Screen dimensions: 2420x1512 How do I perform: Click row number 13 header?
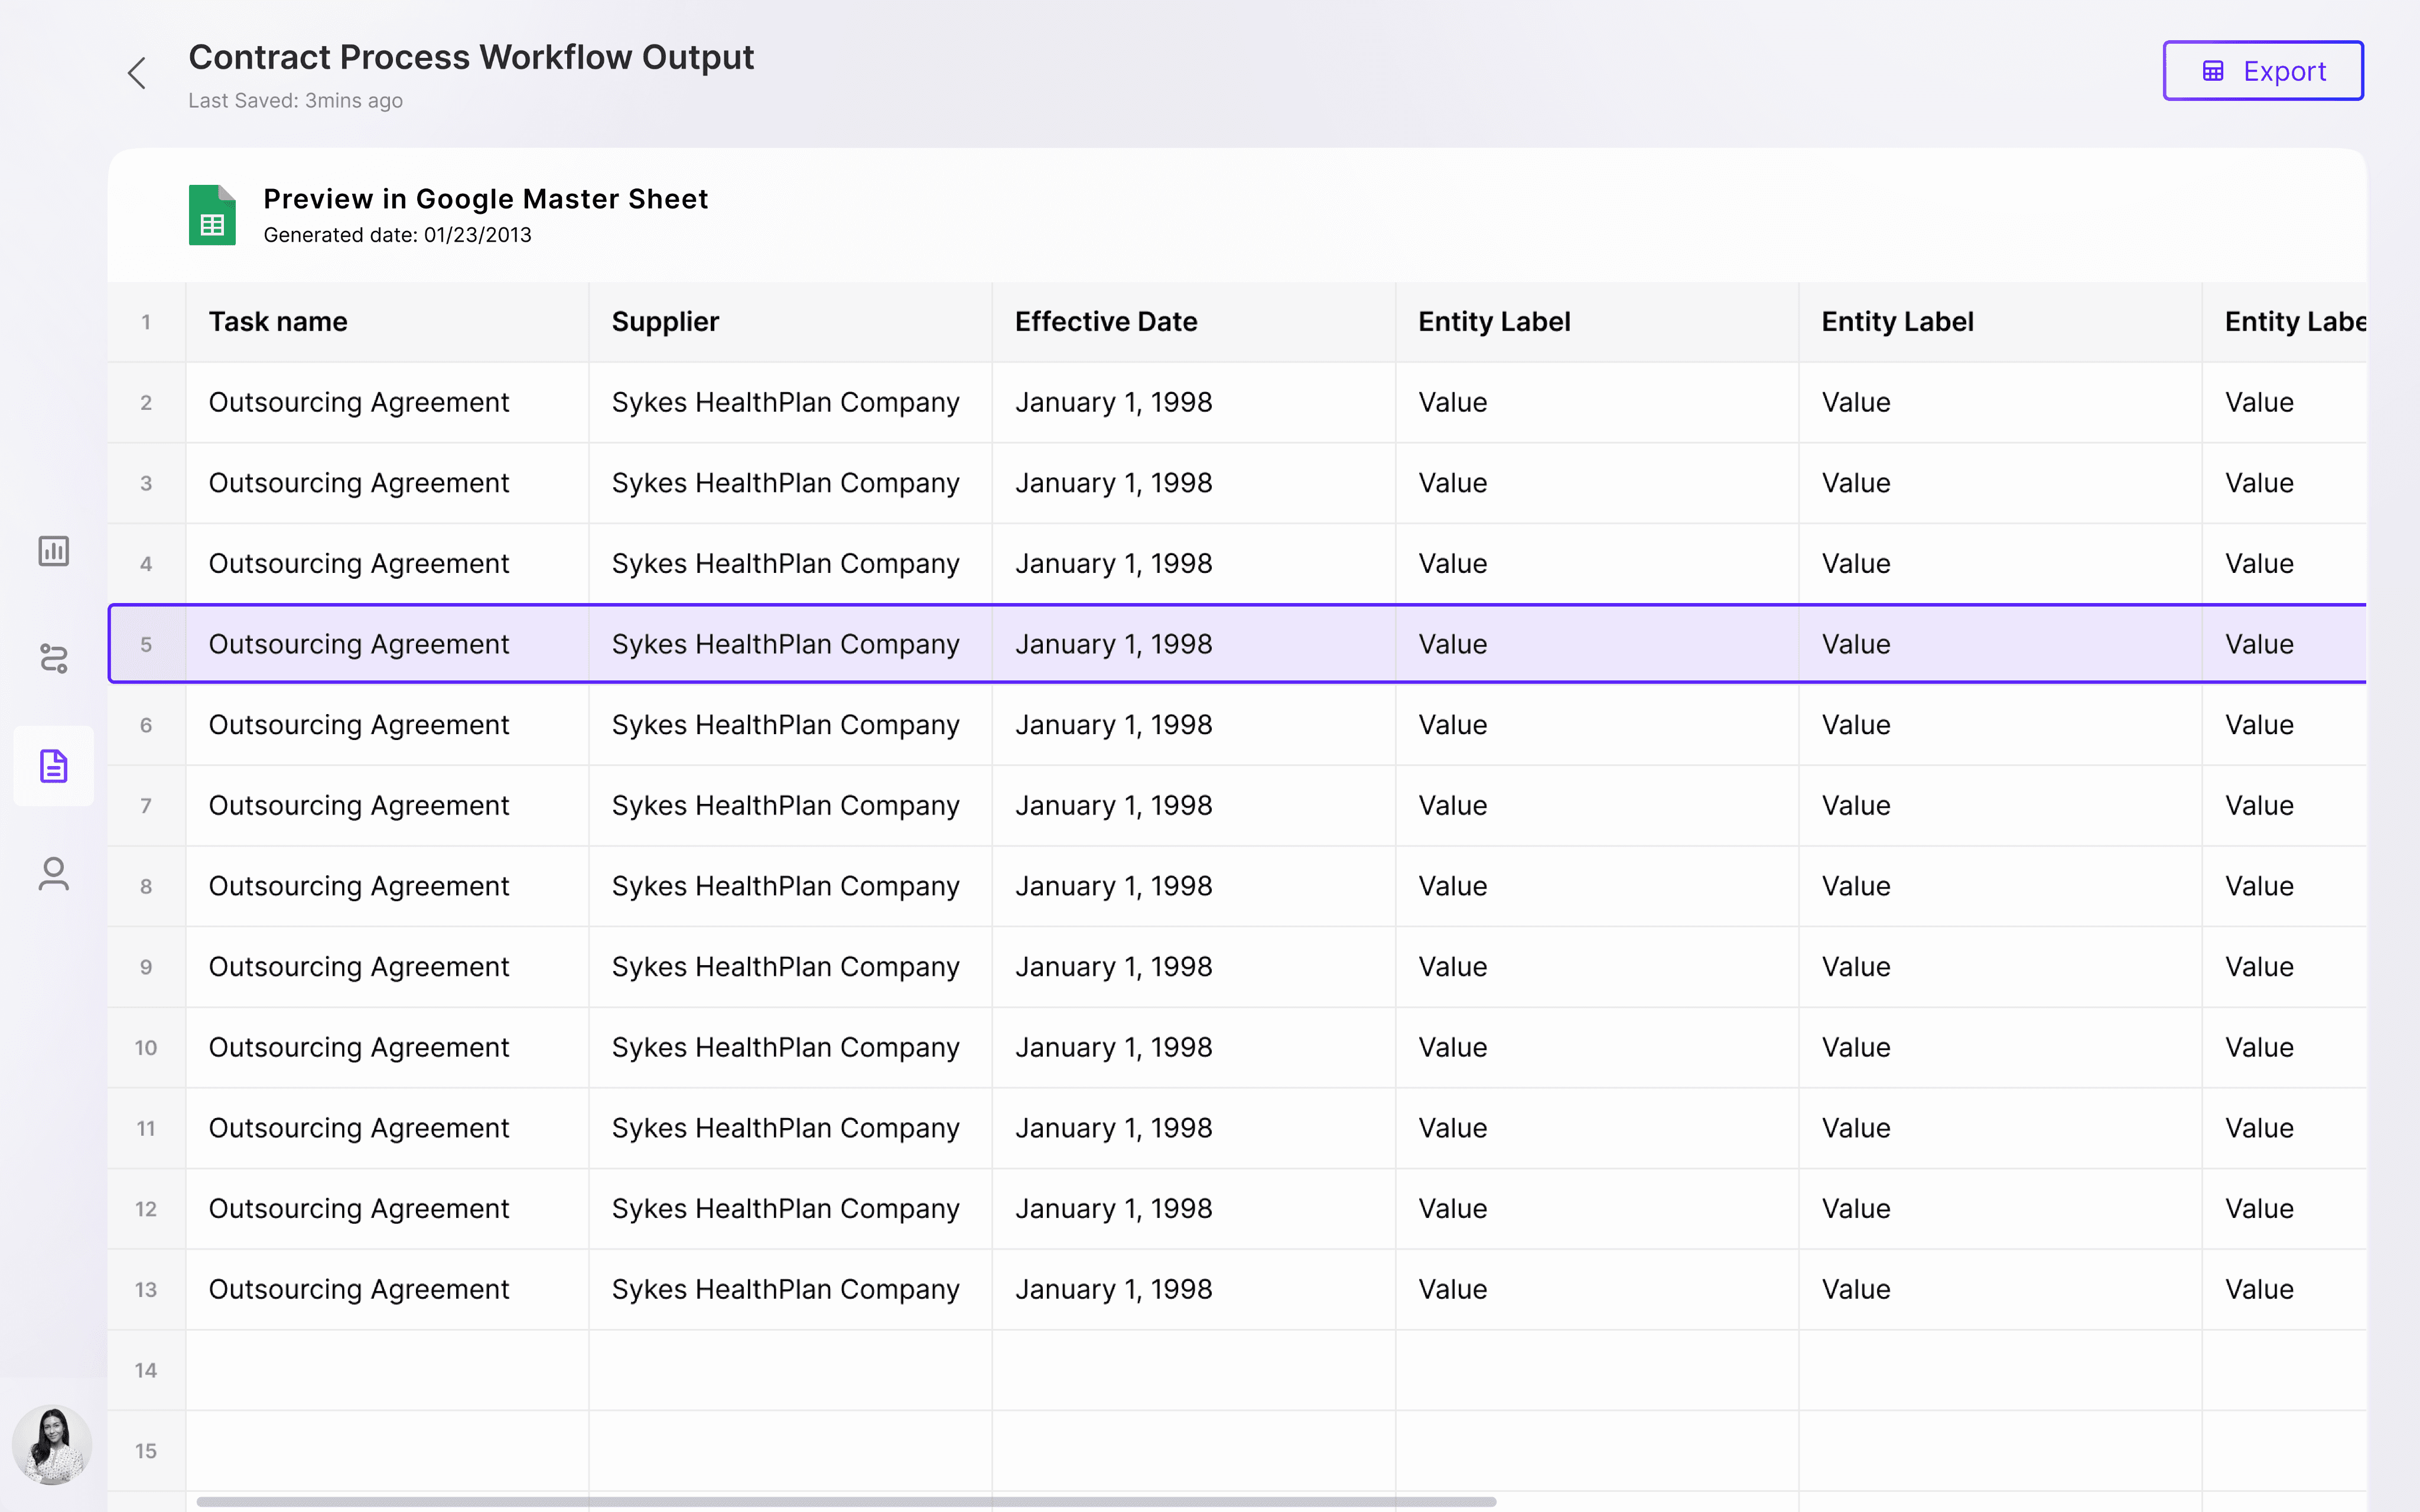146,1290
